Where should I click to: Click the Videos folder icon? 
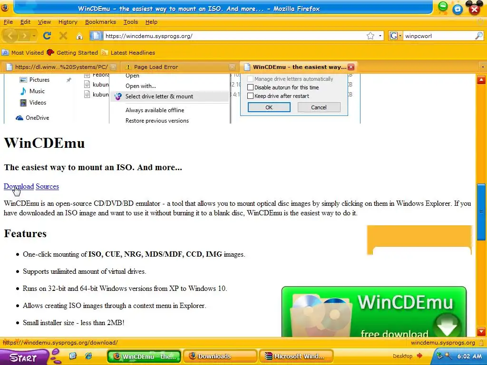click(23, 103)
